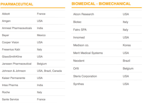Select the Abbott row
Screen dimensions: 143x103
(x=33, y=14)
